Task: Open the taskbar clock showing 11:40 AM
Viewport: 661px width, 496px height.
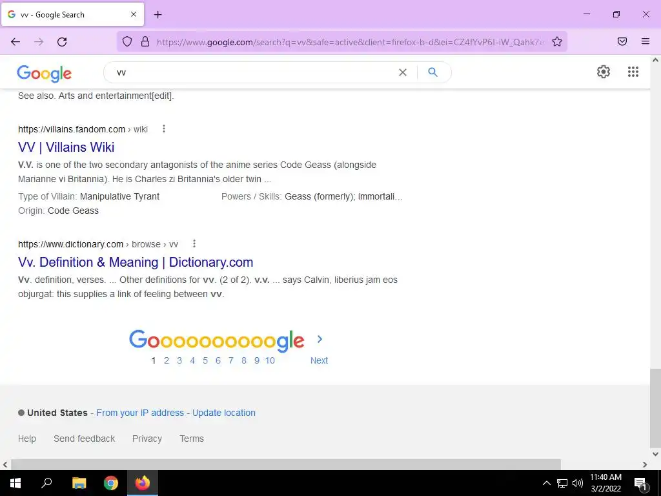Action: pyautogui.click(x=605, y=483)
